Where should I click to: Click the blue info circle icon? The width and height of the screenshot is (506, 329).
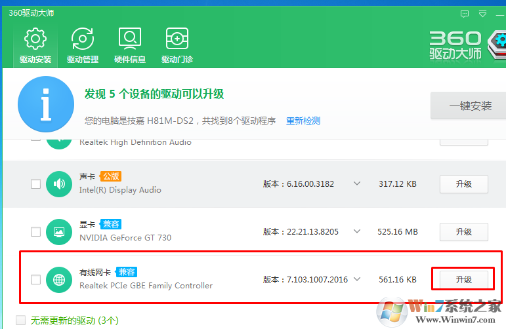(x=46, y=104)
